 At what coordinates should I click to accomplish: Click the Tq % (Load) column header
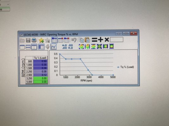(x=40, y=58)
